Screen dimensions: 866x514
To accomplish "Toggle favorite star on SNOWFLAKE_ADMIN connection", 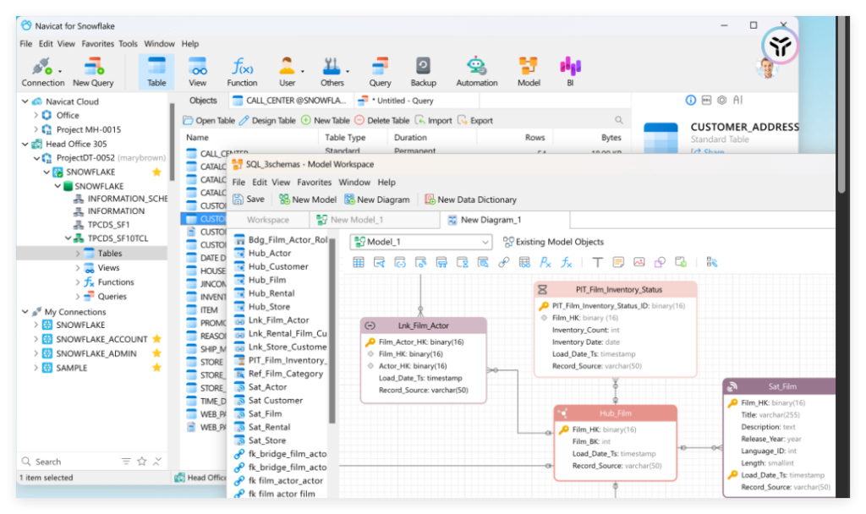I will (156, 353).
